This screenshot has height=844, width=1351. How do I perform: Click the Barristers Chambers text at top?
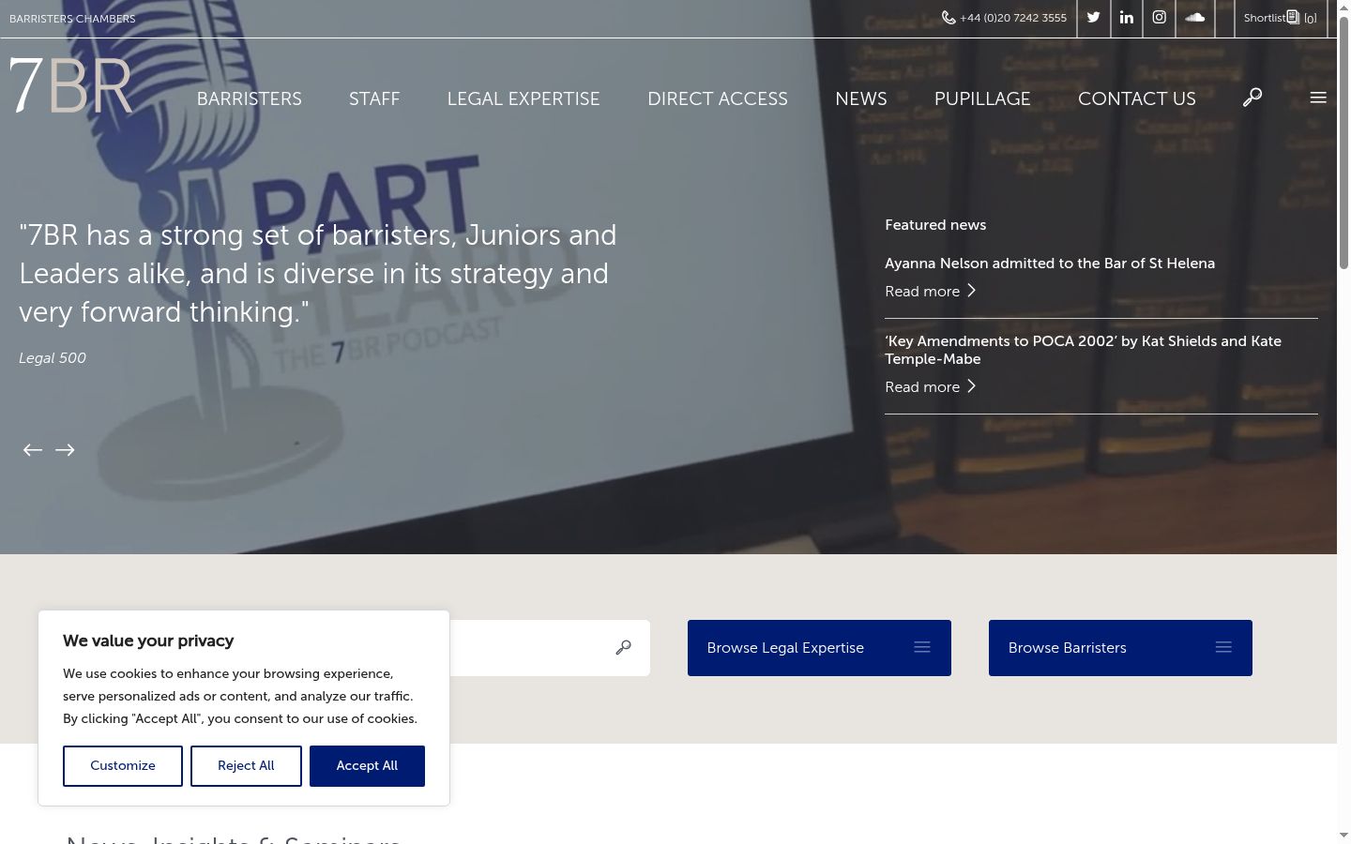point(72,19)
